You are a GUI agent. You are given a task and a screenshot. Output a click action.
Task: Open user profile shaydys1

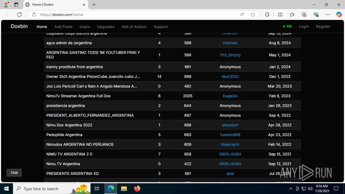coord(230,125)
